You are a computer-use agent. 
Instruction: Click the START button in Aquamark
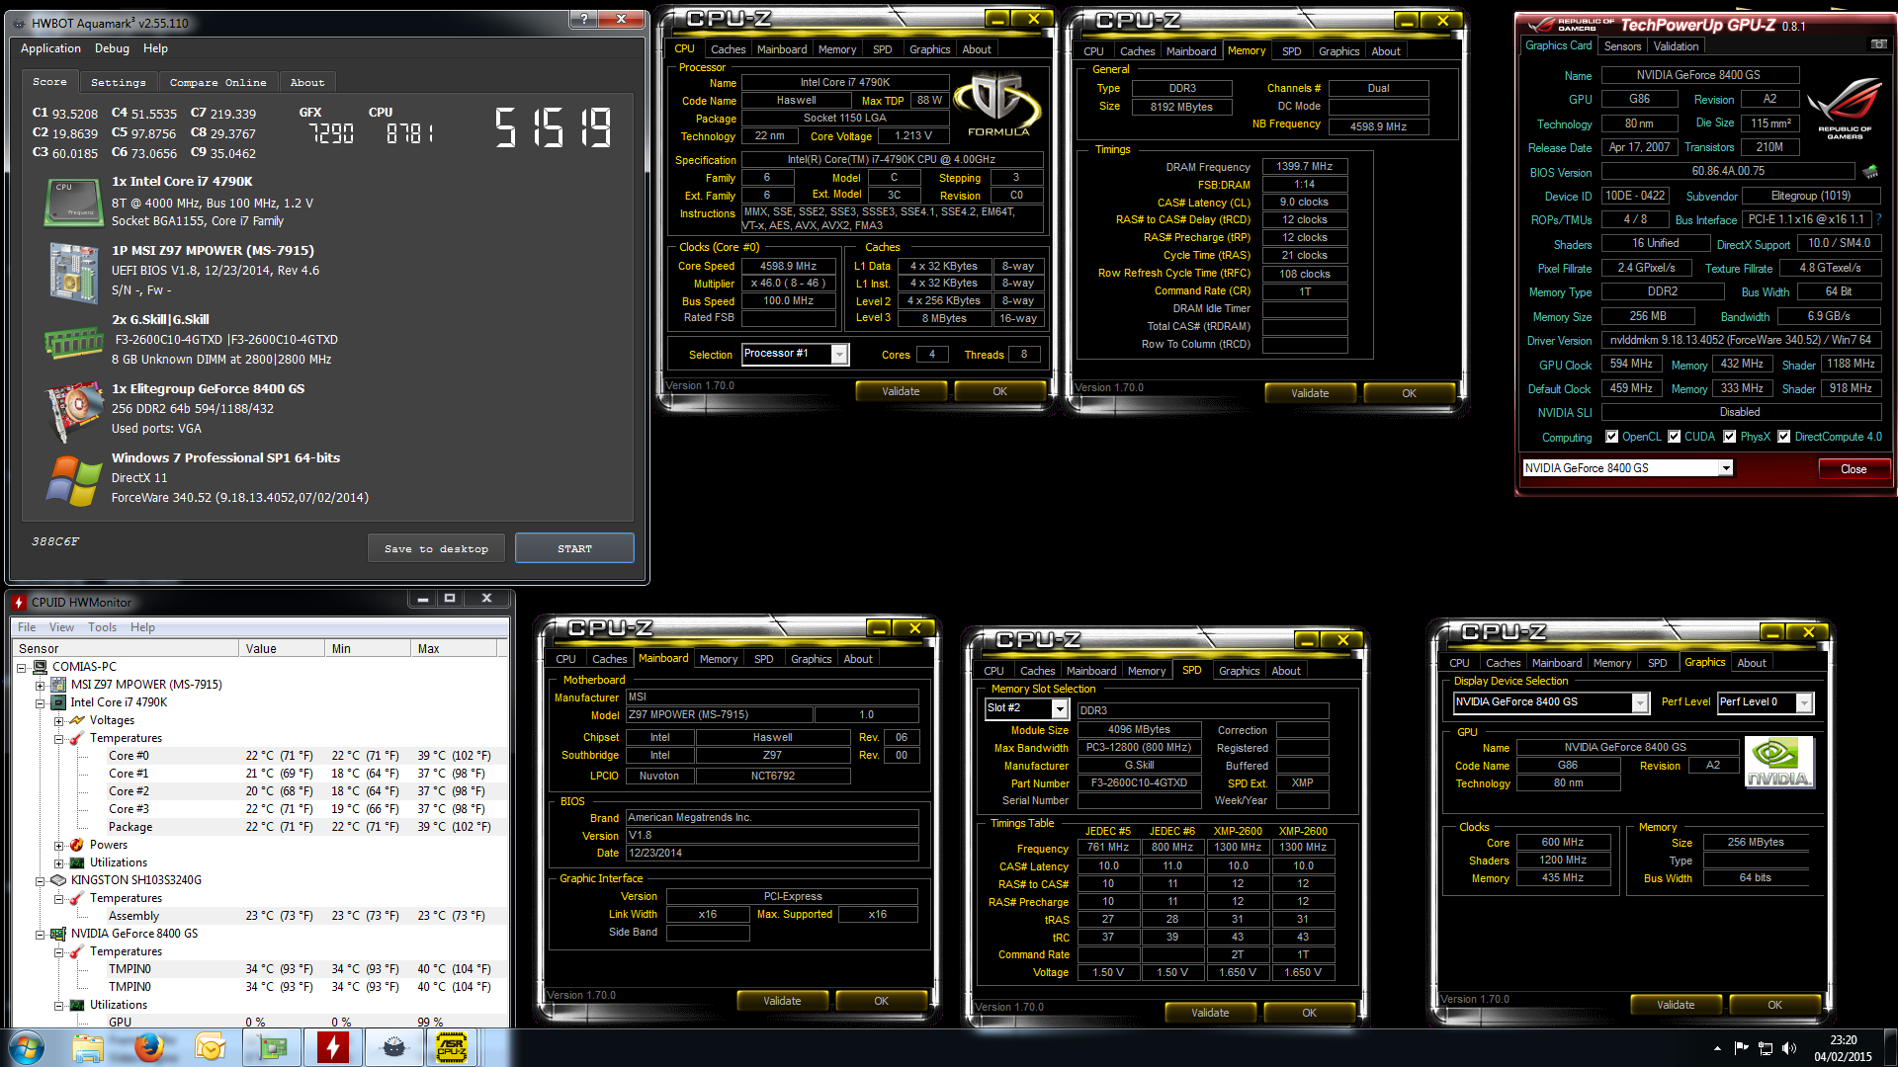(x=574, y=548)
